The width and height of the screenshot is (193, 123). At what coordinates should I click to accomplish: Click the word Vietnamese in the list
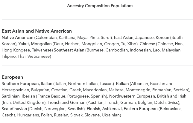tap(39, 56)
